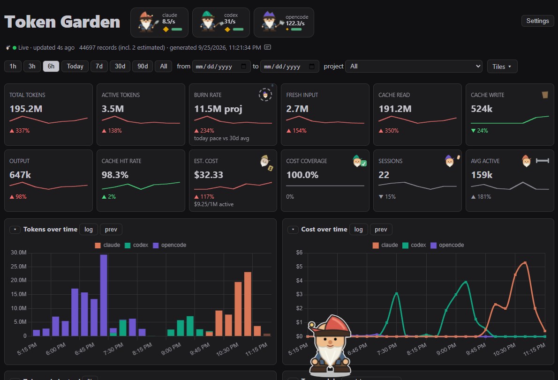Screen dimensions: 558x380
Task: Select the 1h time range
Action: (x=13, y=67)
